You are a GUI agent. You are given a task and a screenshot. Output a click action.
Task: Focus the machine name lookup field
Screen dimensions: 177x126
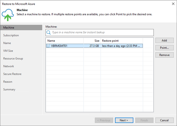[100, 33]
